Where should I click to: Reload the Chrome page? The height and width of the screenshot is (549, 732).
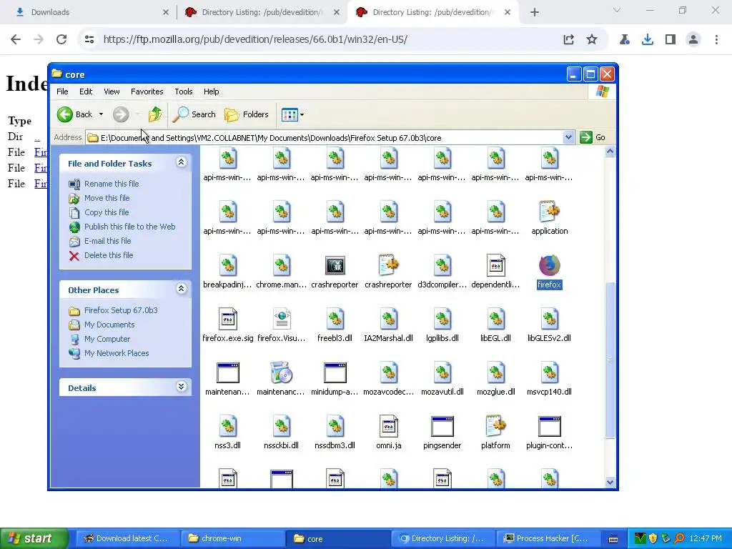point(61,39)
